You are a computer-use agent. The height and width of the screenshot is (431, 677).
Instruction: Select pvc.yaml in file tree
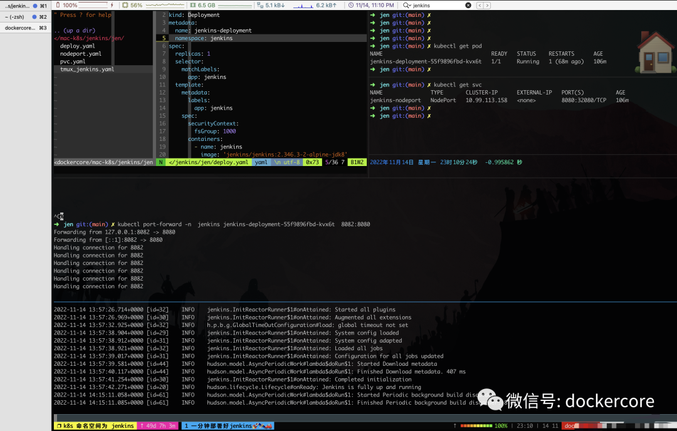73,61
